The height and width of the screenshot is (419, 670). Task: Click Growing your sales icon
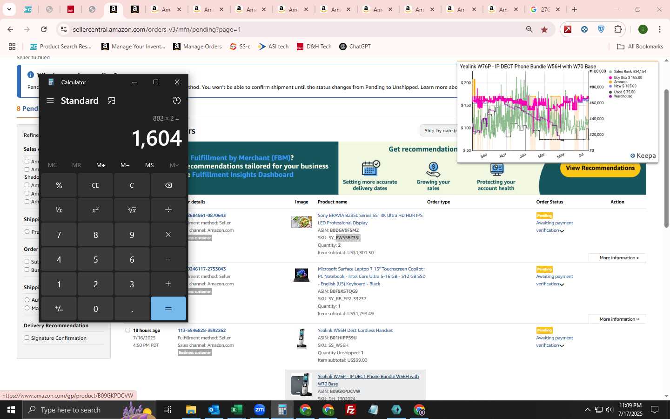click(x=433, y=169)
